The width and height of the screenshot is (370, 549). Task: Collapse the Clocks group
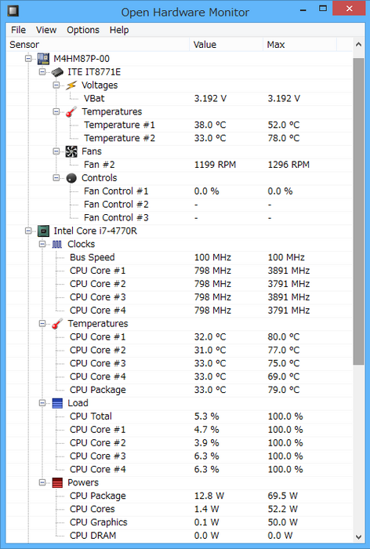[x=42, y=244]
